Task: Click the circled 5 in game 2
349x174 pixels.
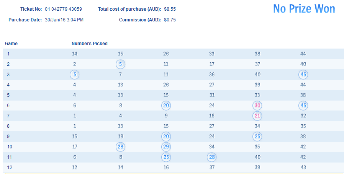Action: 120,64
